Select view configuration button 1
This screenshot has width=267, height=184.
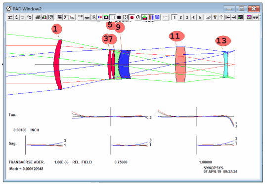pos(174,17)
